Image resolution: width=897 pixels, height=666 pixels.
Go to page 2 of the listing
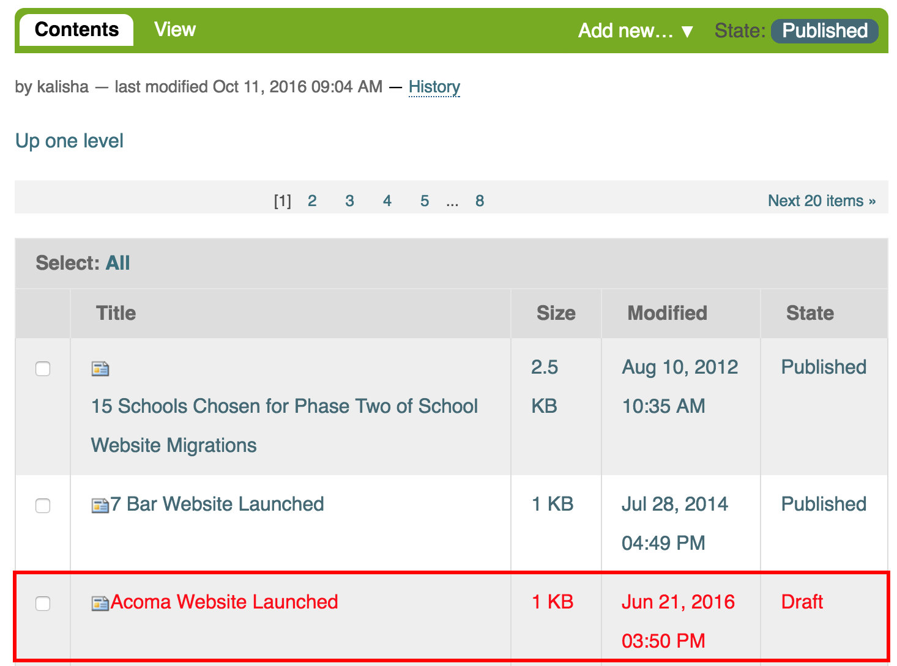coord(312,201)
